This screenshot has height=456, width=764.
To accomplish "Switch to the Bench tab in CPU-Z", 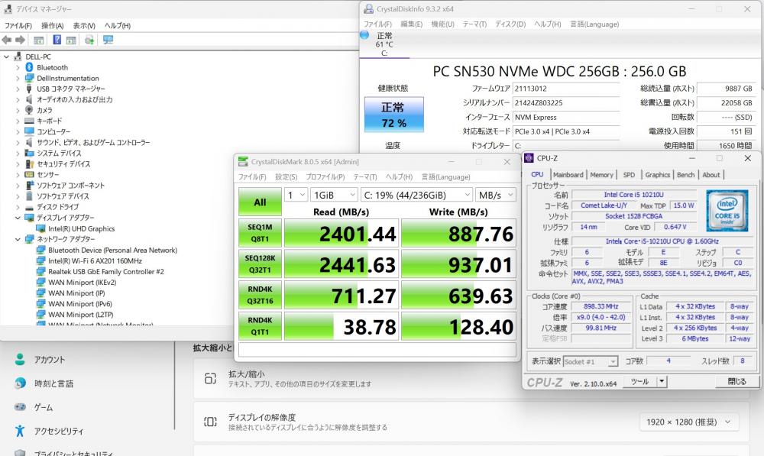I will pyautogui.click(x=685, y=174).
